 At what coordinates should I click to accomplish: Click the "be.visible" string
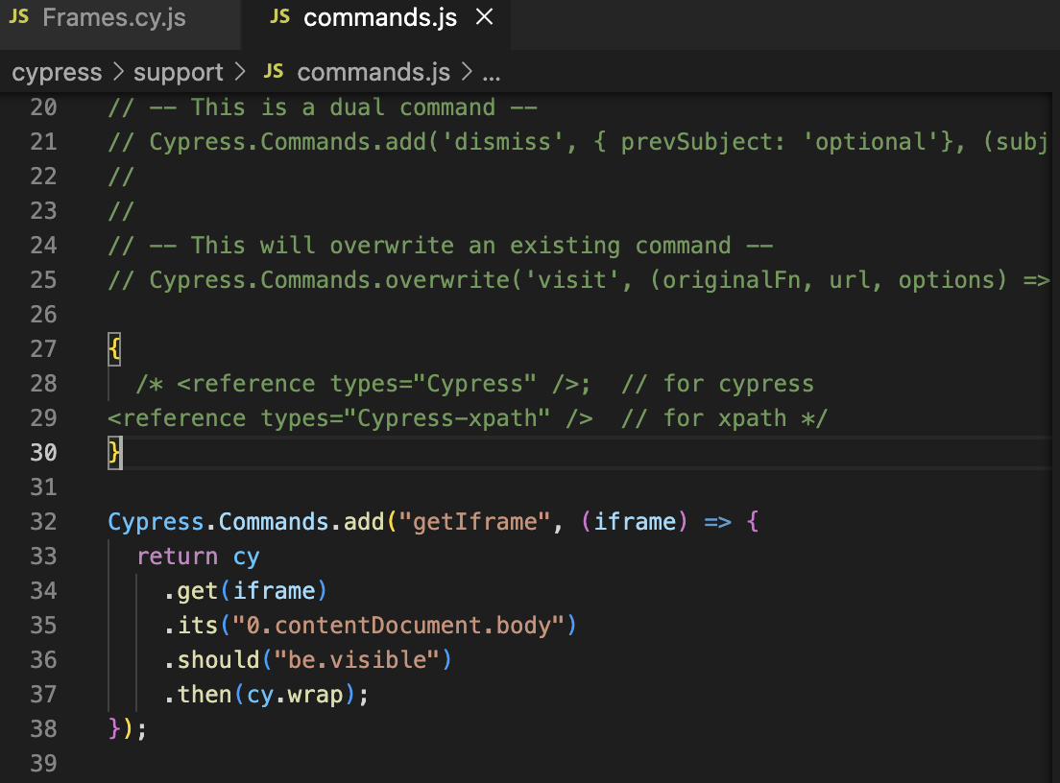(357, 659)
